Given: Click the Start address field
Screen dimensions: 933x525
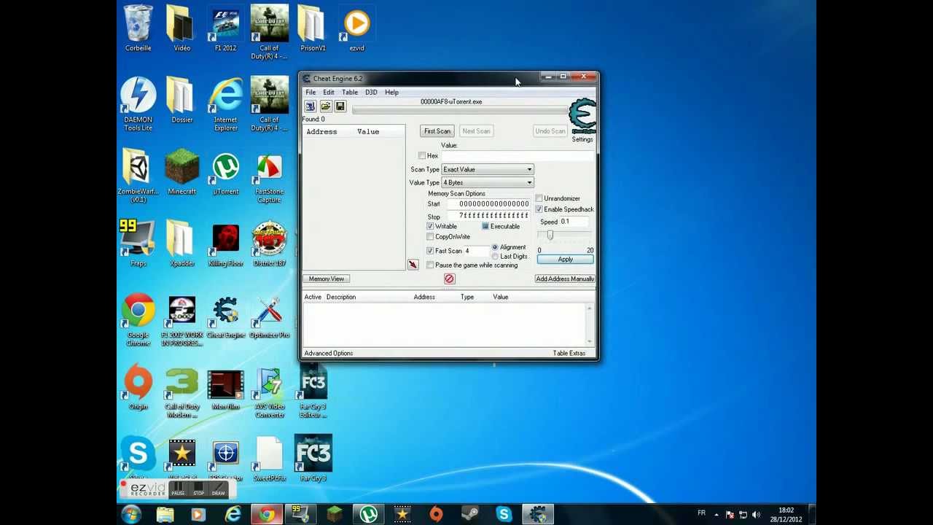Looking at the screenshot, I should (x=488, y=204).
